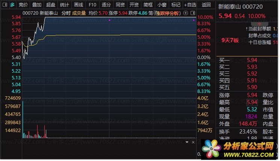Screen dimensions: 280x161
Task: Click the 十日总涨幅 label
Action: [x=260, y=43]
